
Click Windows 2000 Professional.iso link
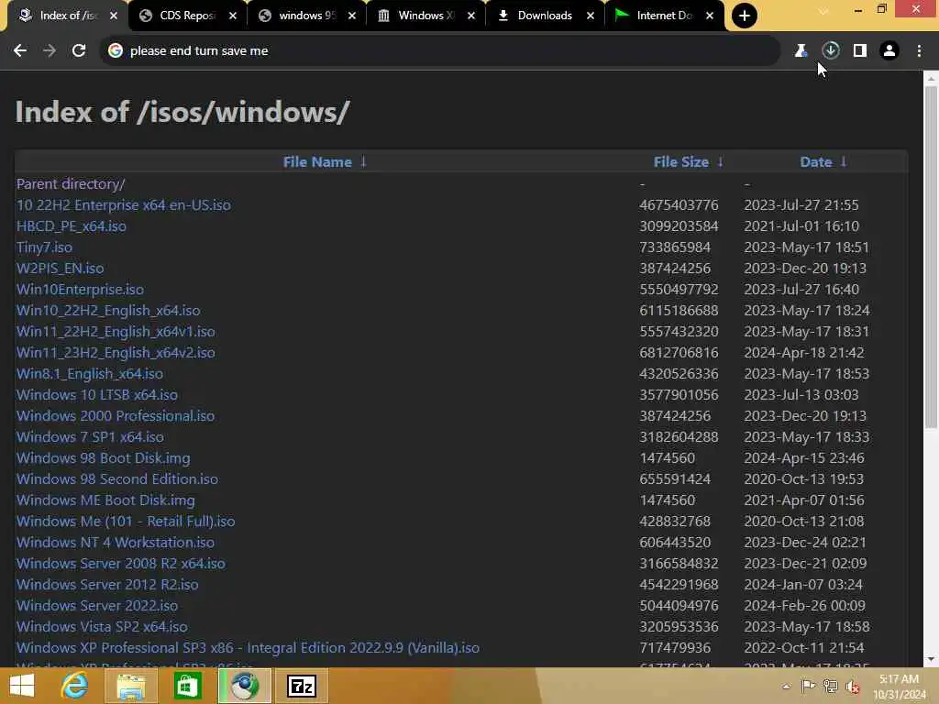click(116, 415)
